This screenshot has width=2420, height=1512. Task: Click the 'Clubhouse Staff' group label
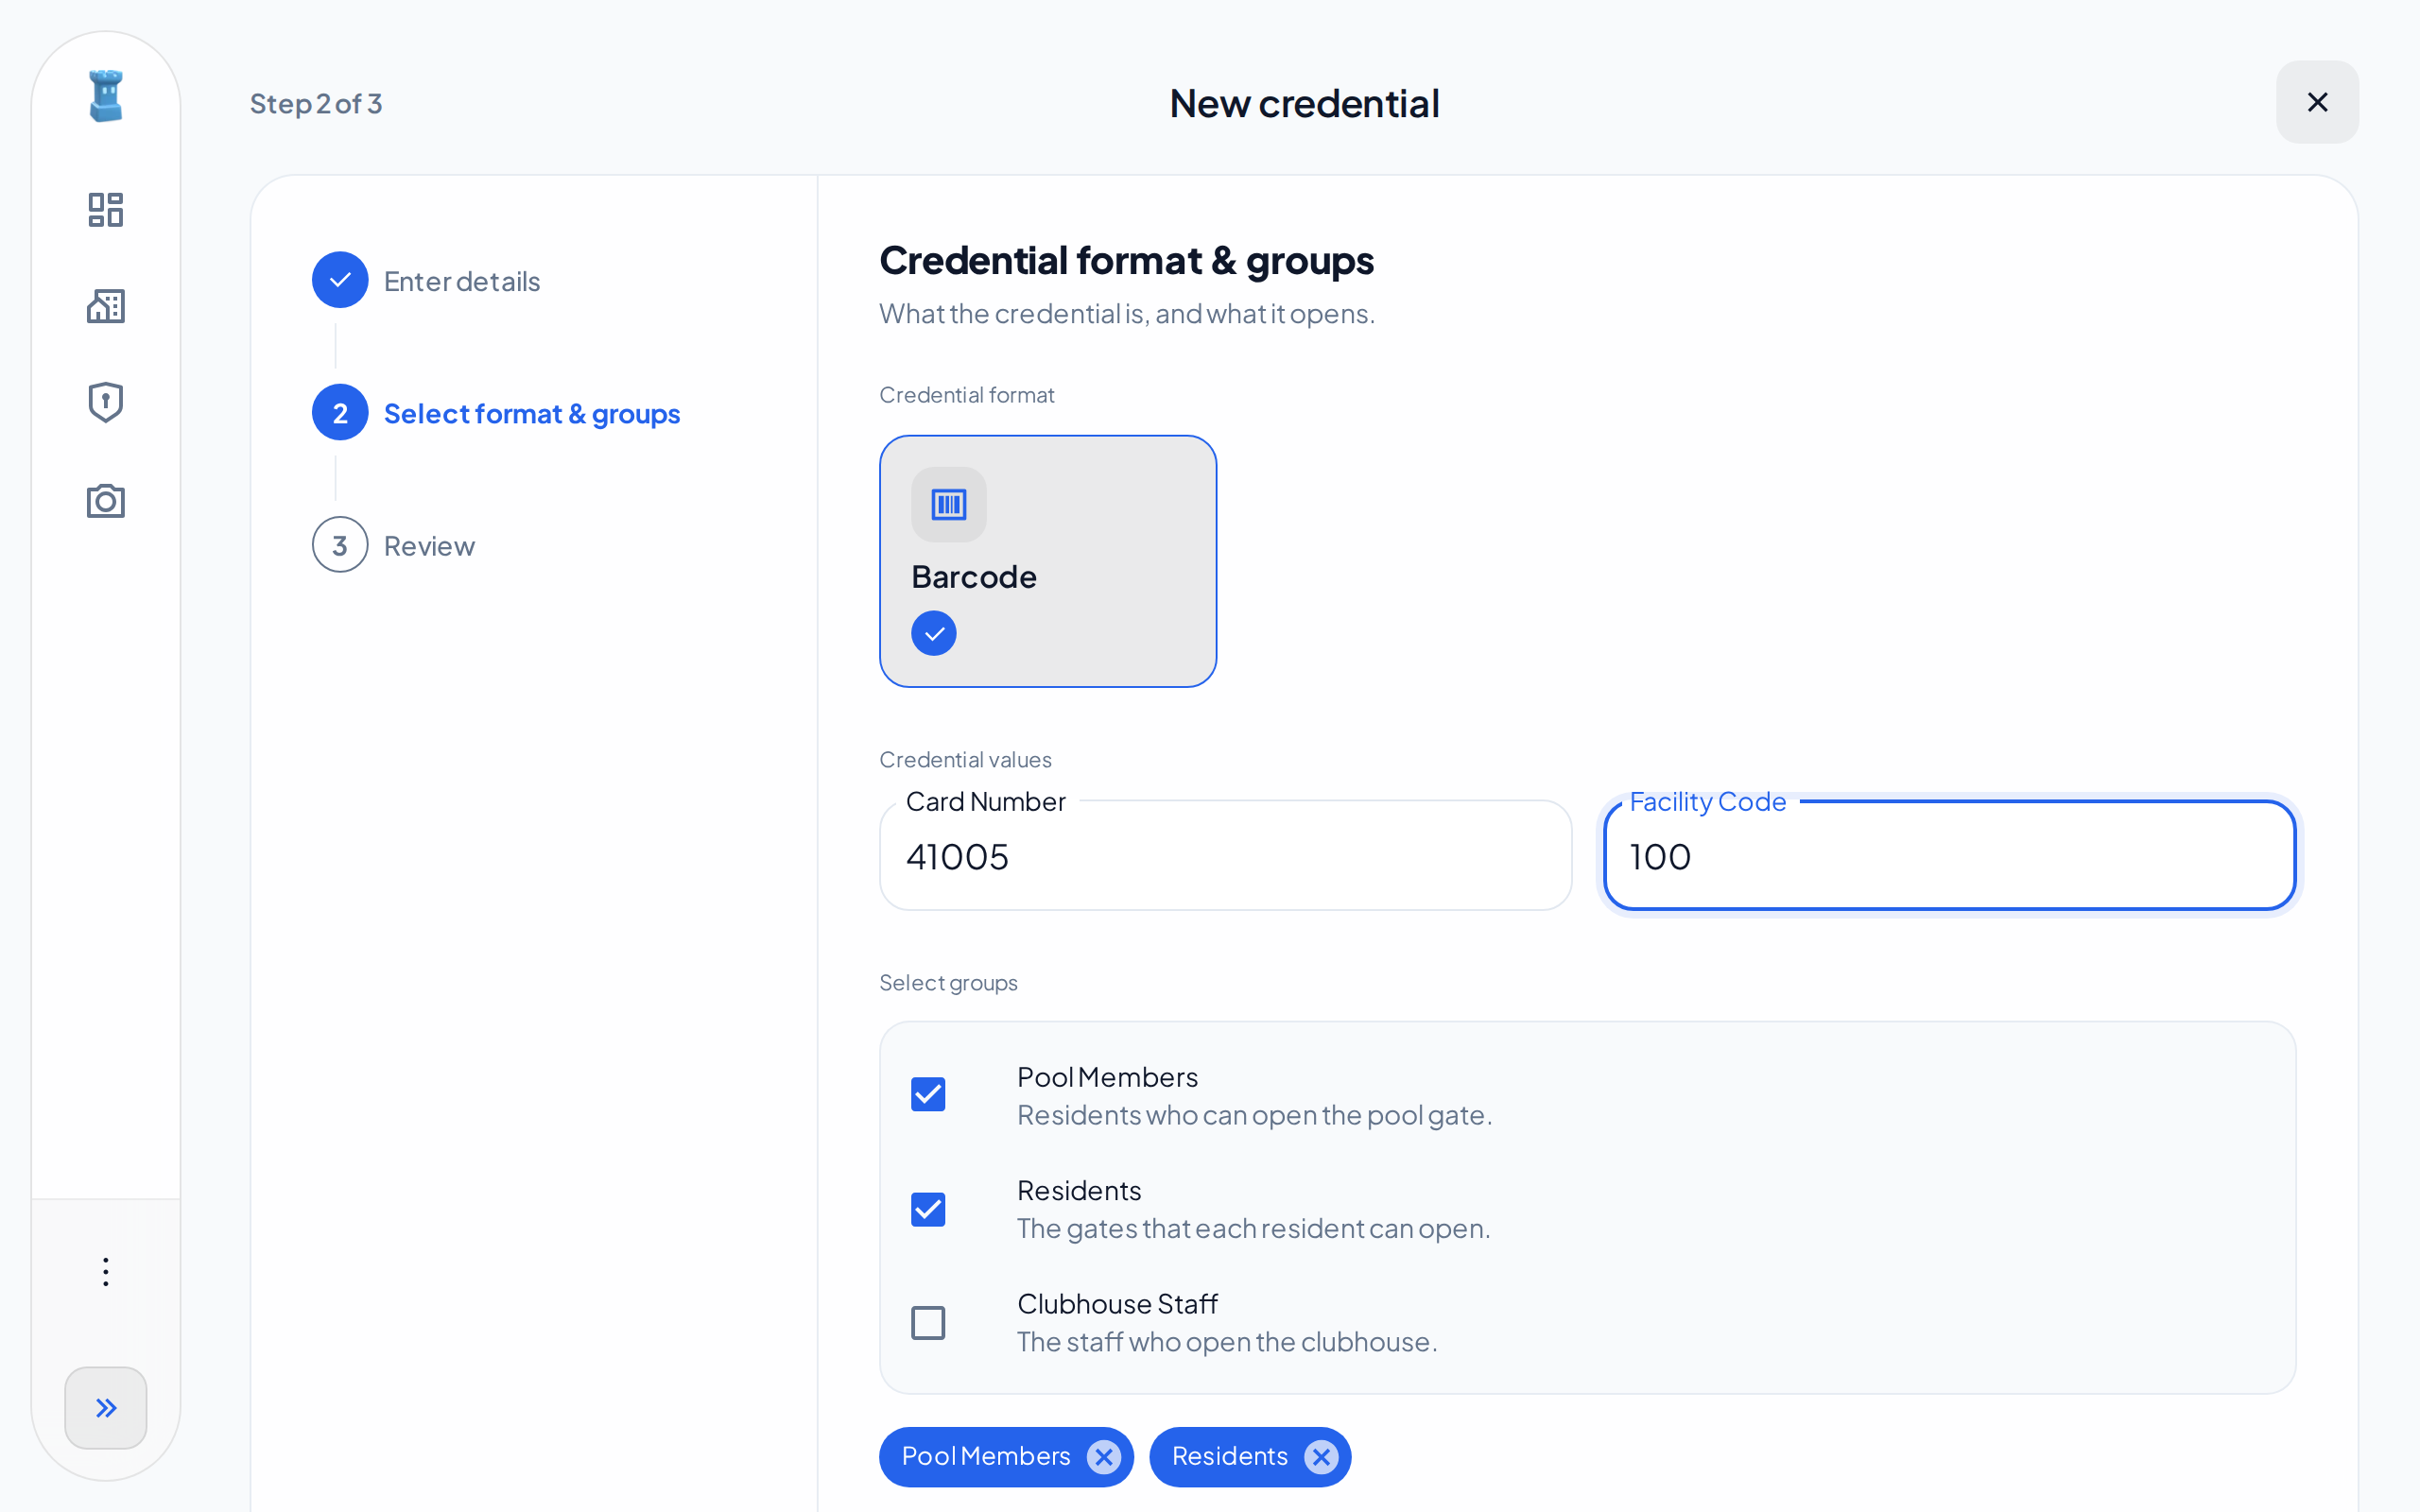[1117, 1304]
